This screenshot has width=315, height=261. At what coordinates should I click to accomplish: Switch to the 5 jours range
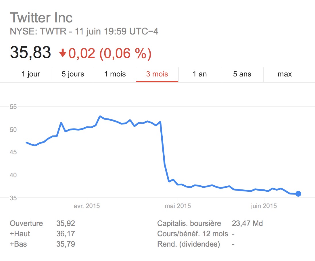pos(73,74)
